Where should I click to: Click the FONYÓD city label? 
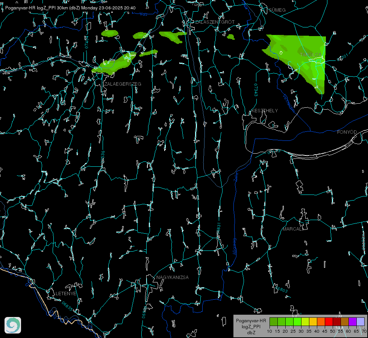coord(347,132)
